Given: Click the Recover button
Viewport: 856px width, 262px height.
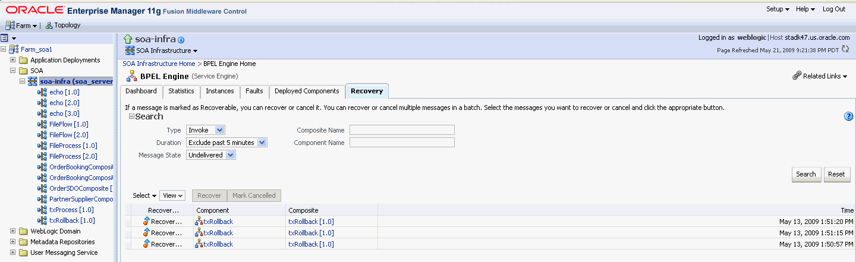Looking at the screenshot, I should 209,195.
